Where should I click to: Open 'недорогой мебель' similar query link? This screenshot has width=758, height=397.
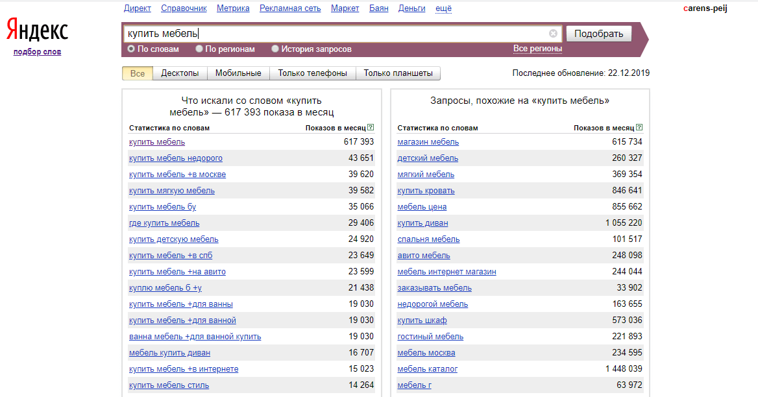pos(433,304)
